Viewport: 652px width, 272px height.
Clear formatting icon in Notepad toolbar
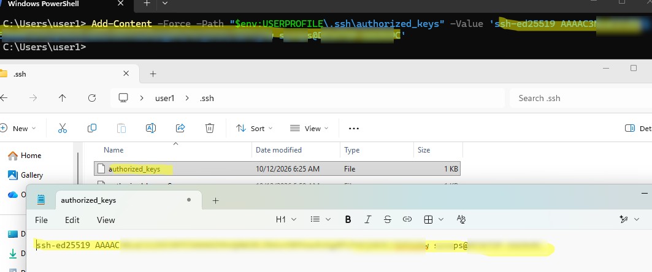click(461, 219)
